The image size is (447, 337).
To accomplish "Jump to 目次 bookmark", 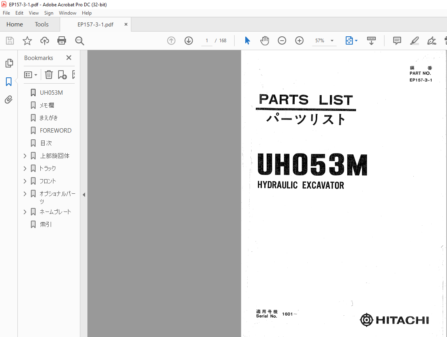I will 46,143.
